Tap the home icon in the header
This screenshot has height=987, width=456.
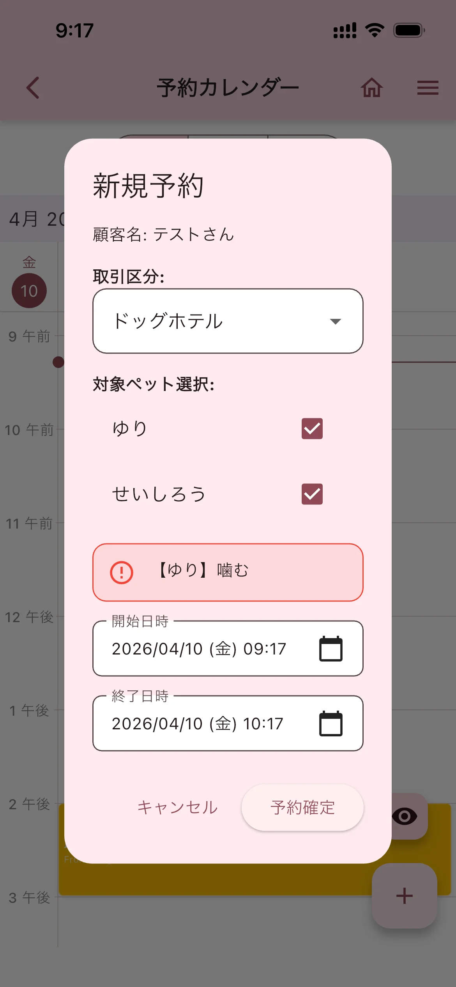pos(372,88)
